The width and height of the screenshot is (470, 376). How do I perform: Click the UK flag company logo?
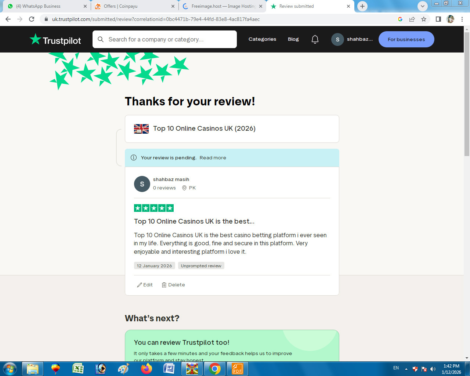coord(141,129)
